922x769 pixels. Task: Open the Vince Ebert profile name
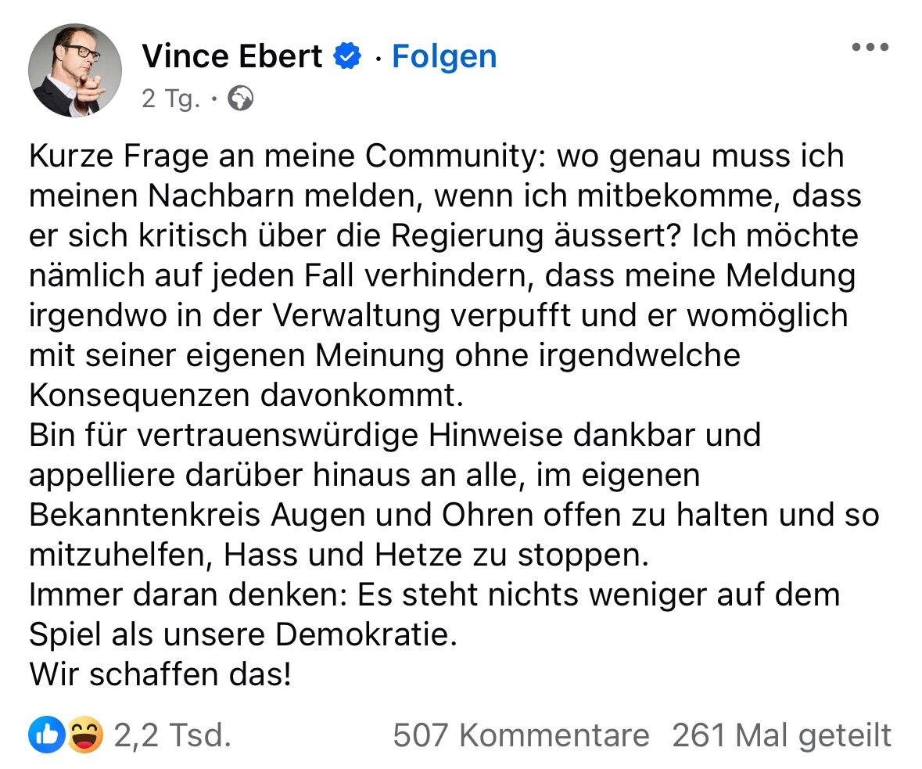coord(231,56)
